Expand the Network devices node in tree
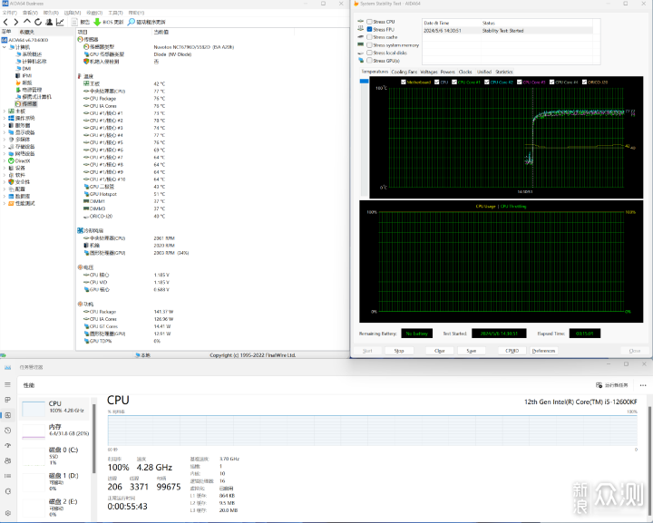 5,153
